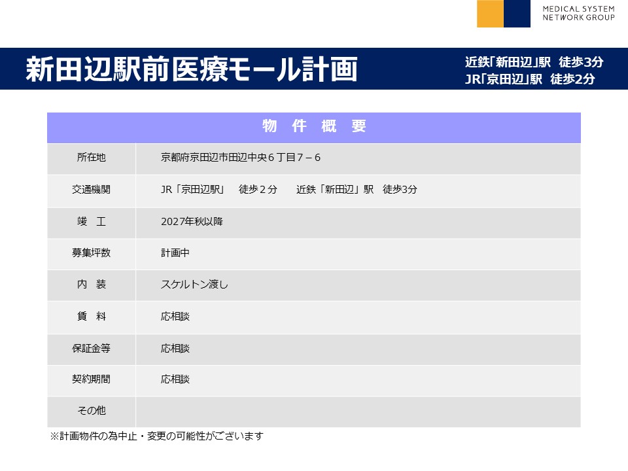Click the 交通機関 row label
The height and width of the screenshot is (471, 628).
click(91, 190)
